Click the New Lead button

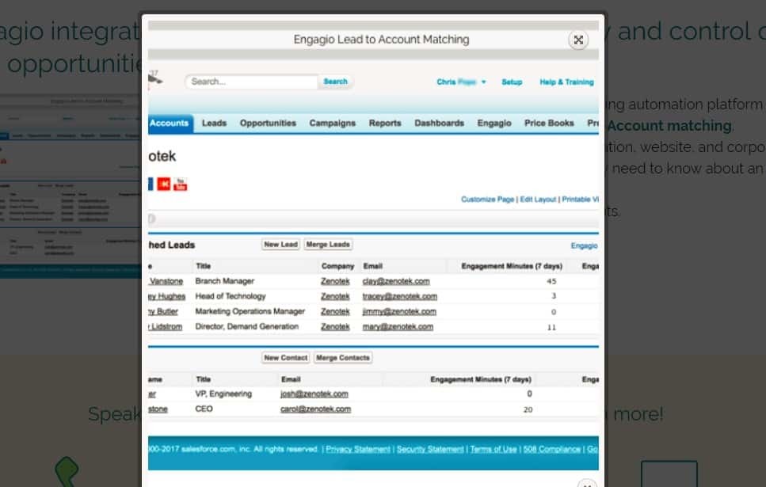coord(280,245)
